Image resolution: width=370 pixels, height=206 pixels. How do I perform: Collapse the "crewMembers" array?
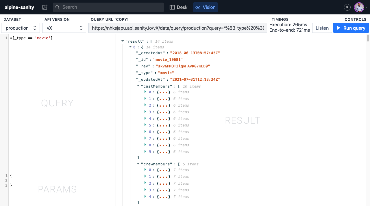(138, 164)
